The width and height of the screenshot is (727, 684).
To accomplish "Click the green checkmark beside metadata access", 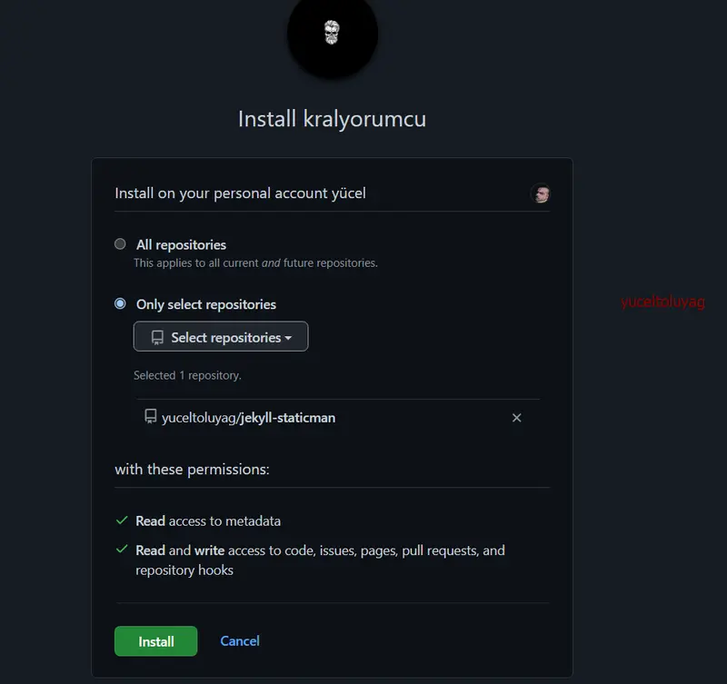I will click(122, 520).
